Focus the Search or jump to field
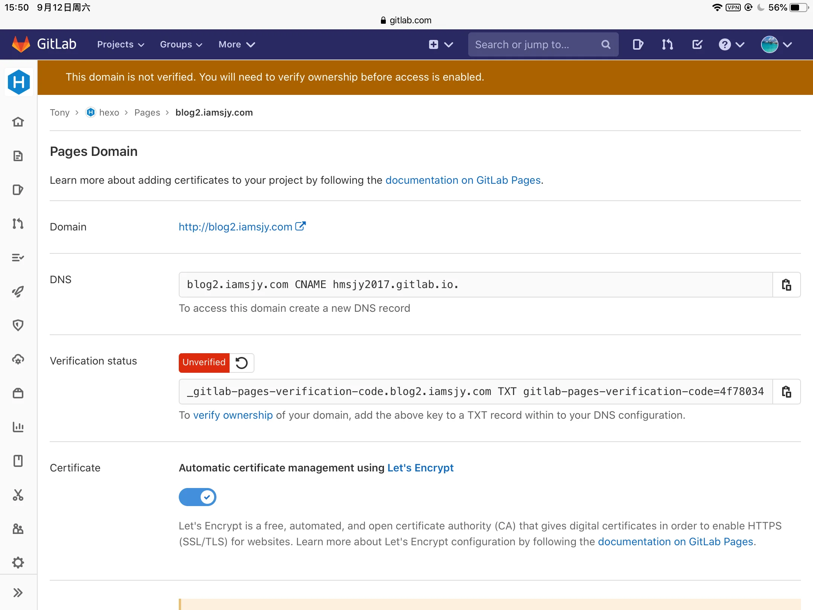Image resolution: width=813 pixels, height=610 pixels. [543, 44]
